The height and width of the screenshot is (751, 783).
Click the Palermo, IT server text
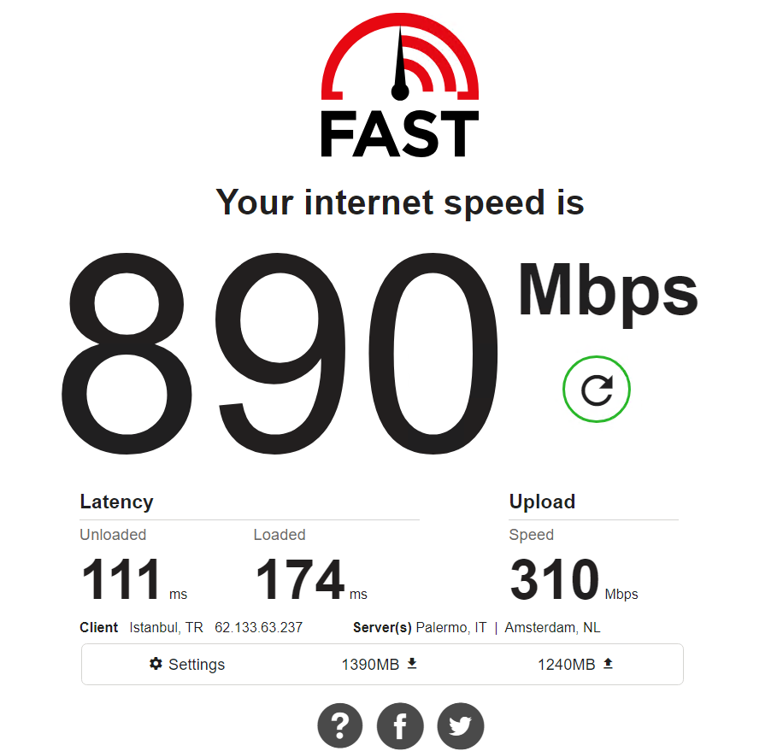point(451,627)
